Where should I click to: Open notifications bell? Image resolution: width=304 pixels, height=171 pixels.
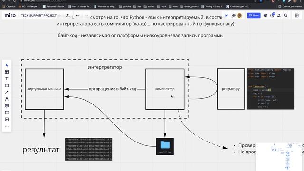279,15
